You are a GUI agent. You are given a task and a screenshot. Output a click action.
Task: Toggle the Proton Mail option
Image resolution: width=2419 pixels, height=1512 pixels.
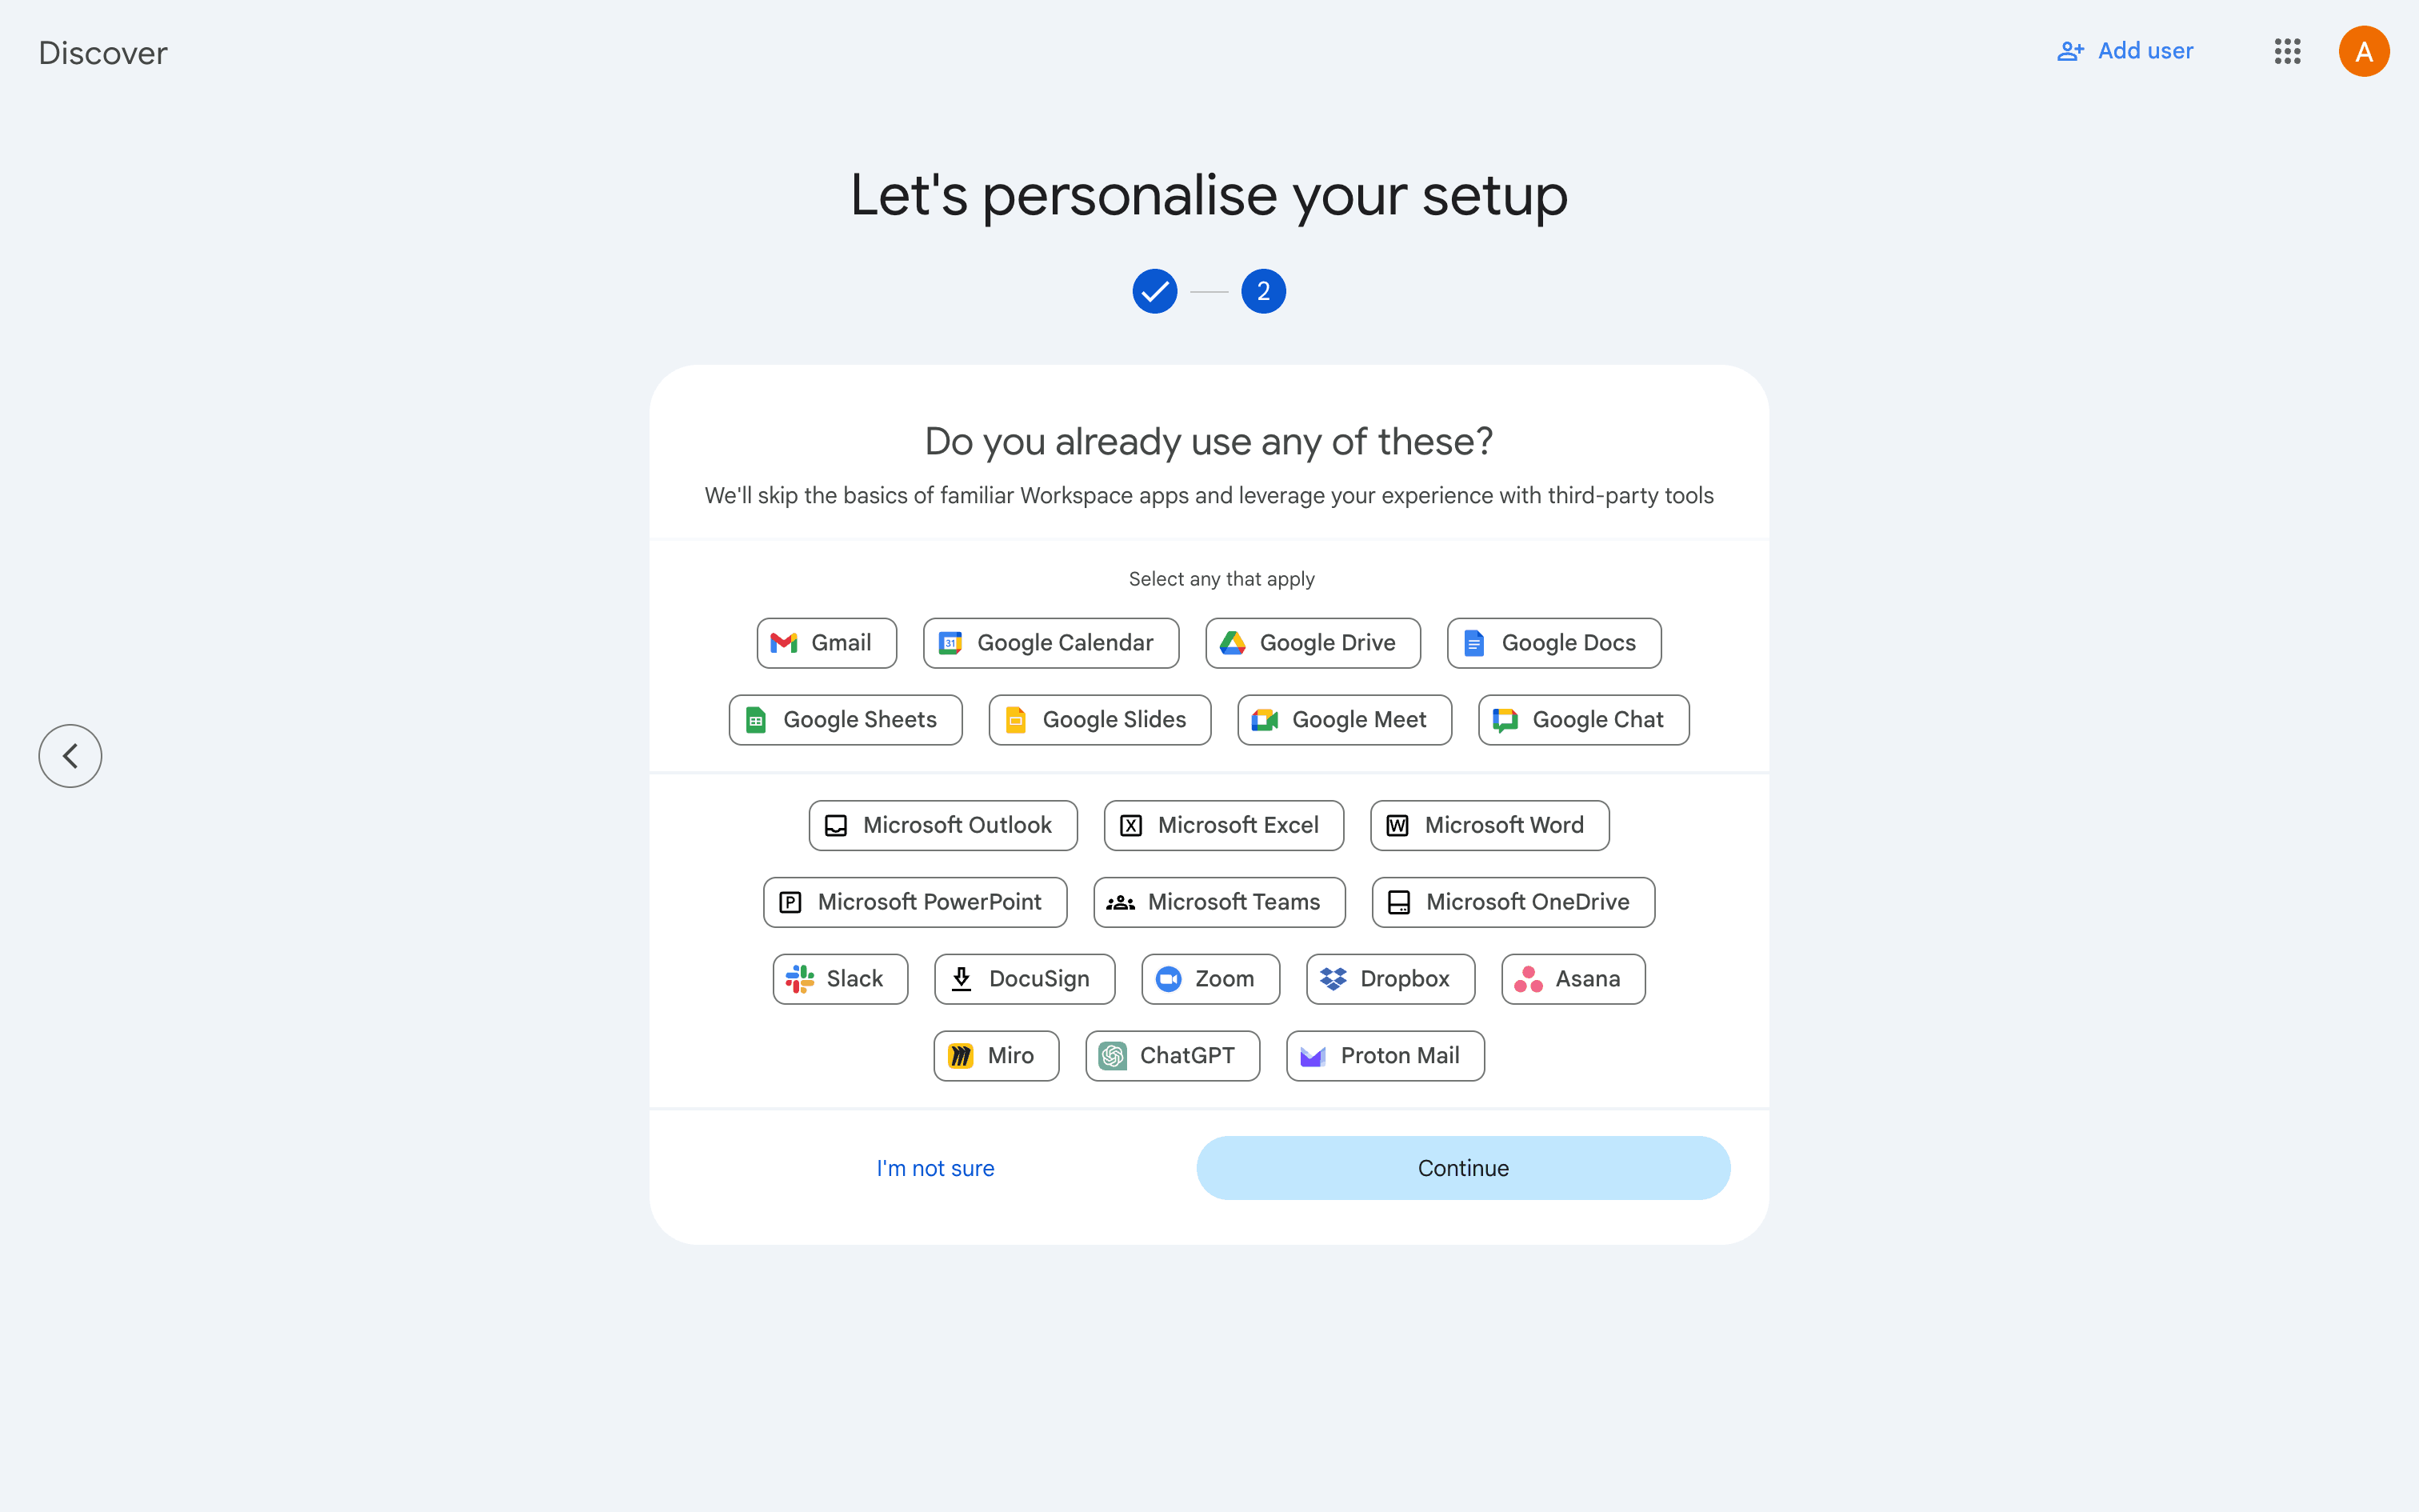pos(1385,1056)
